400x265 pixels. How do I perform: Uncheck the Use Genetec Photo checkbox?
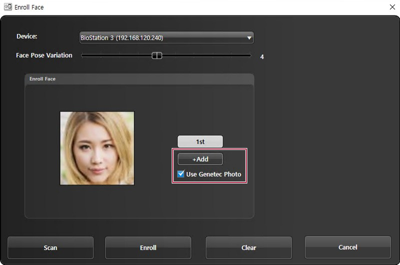[181, 174]
